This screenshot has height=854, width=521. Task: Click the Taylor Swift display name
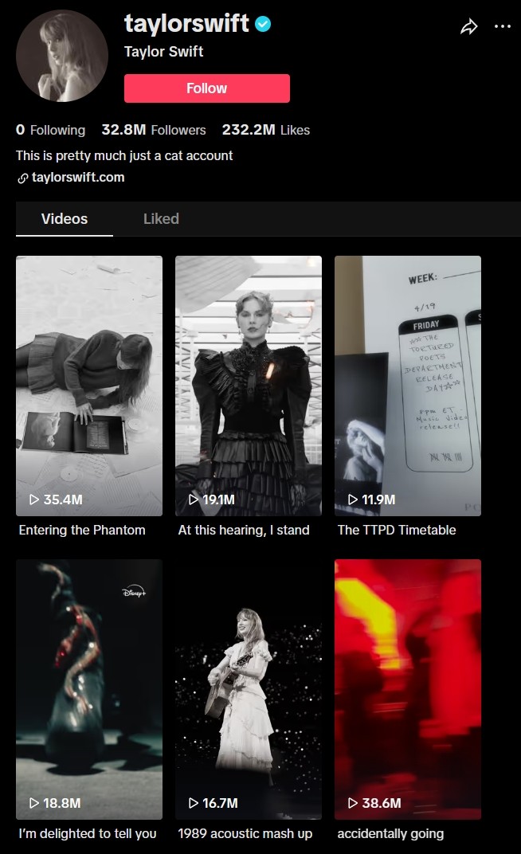coord(163,52)
